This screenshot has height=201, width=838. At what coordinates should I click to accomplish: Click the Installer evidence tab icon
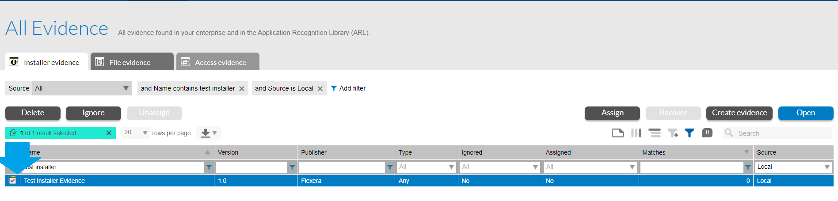[14, 62]
